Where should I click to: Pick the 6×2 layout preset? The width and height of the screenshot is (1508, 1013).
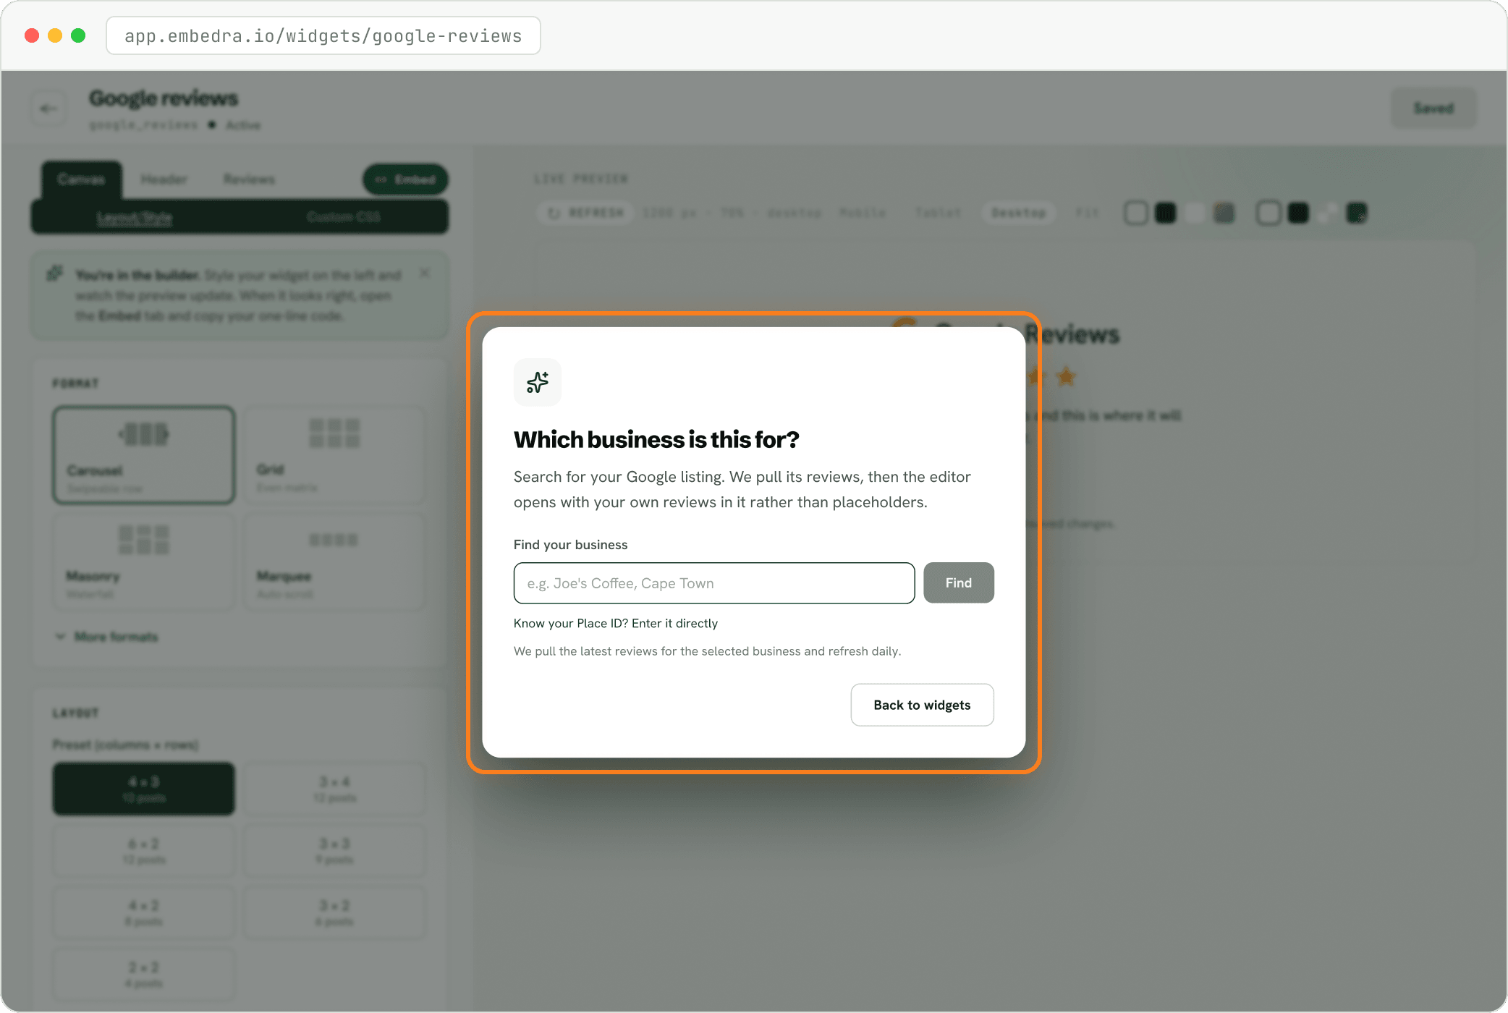(x=144, y=851)
